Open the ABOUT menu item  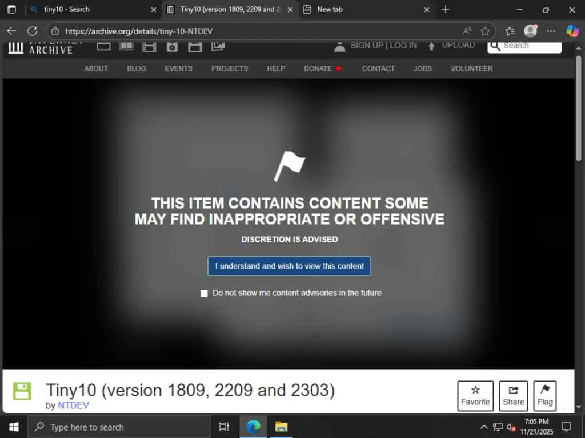pos(96,68)
